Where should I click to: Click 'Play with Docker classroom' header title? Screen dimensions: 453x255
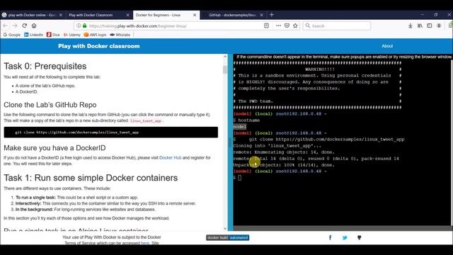pyautogui.click(x=99, y=46)
